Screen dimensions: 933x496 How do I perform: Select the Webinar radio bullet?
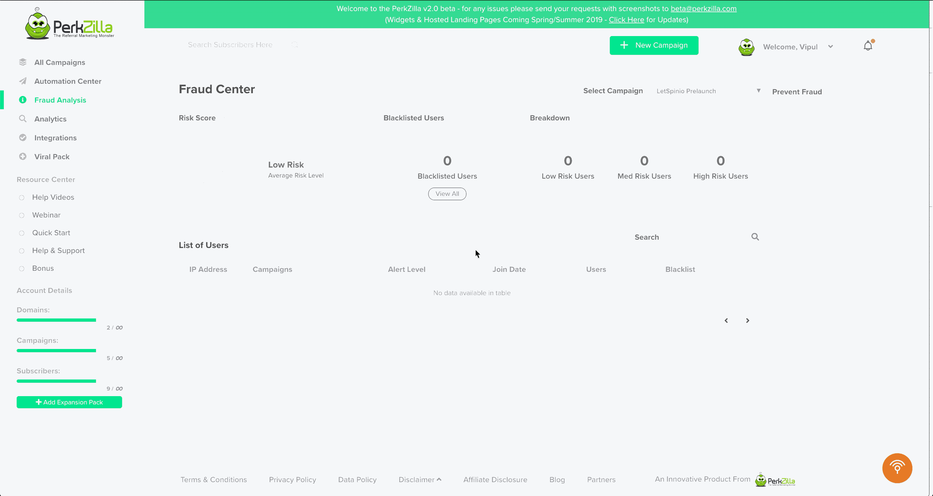(x=22, y=215)
